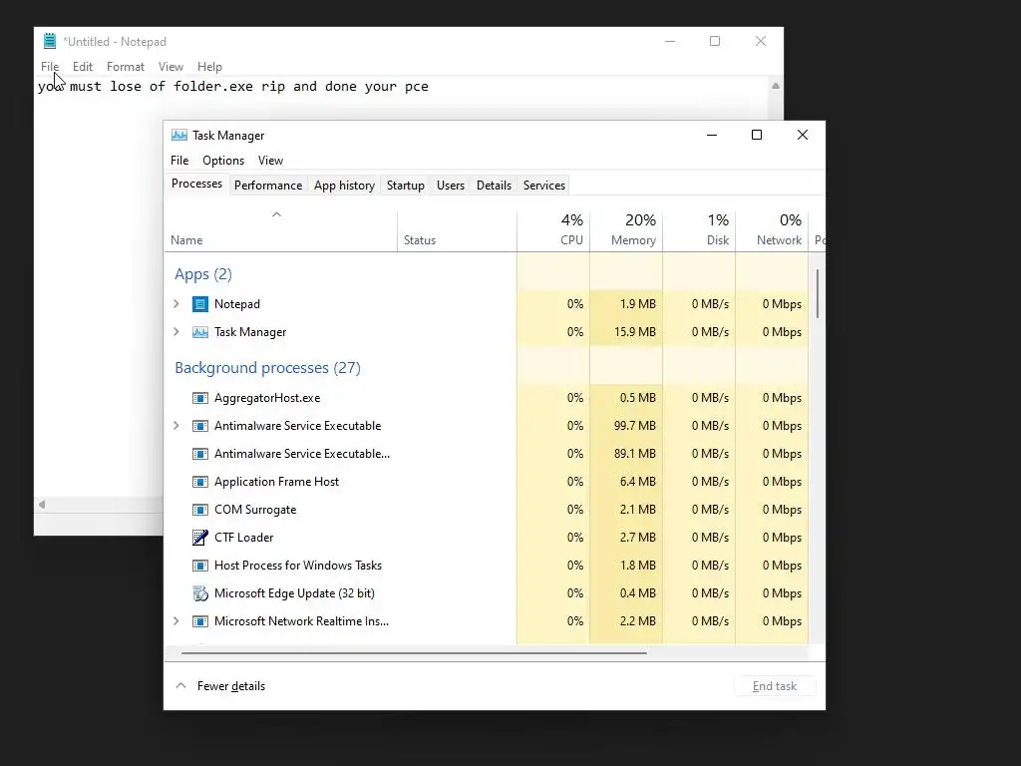Select the Processes tab
The height and width of the screenshot is (766, 1021).
click(196, 184)
